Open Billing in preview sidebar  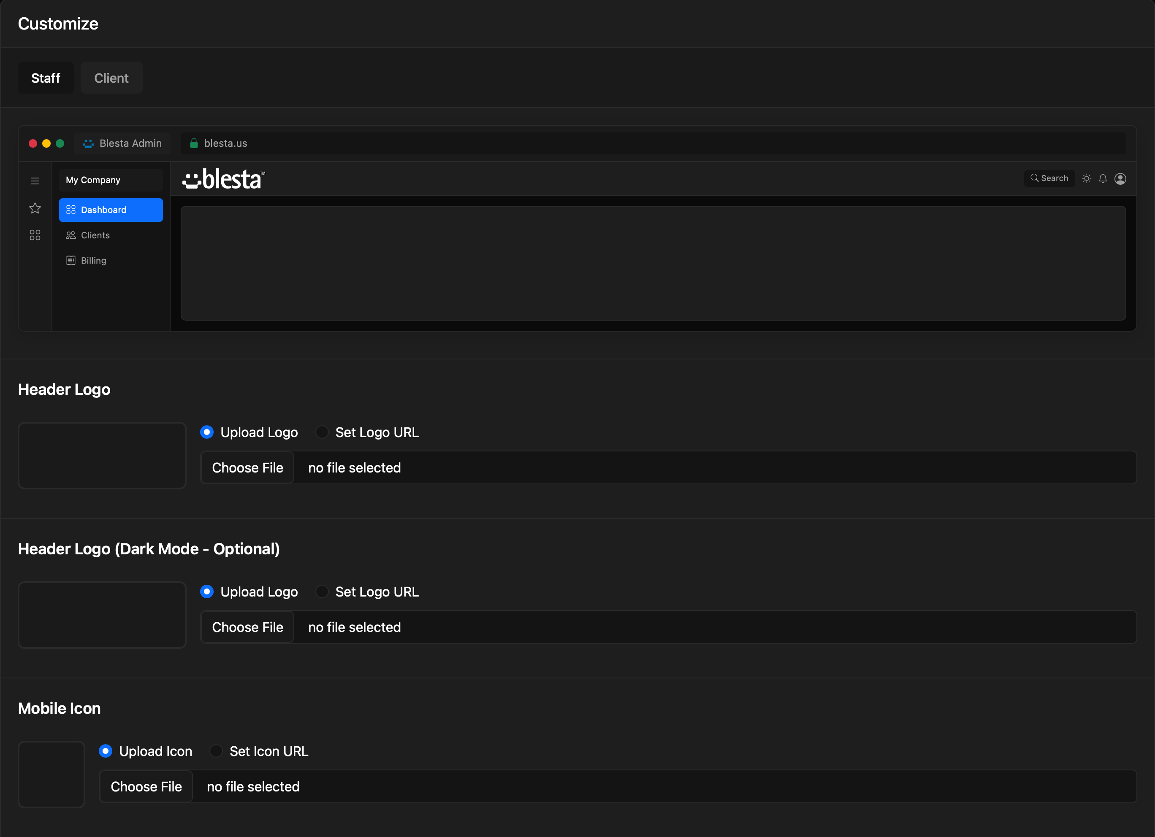(x=111, y=261)
